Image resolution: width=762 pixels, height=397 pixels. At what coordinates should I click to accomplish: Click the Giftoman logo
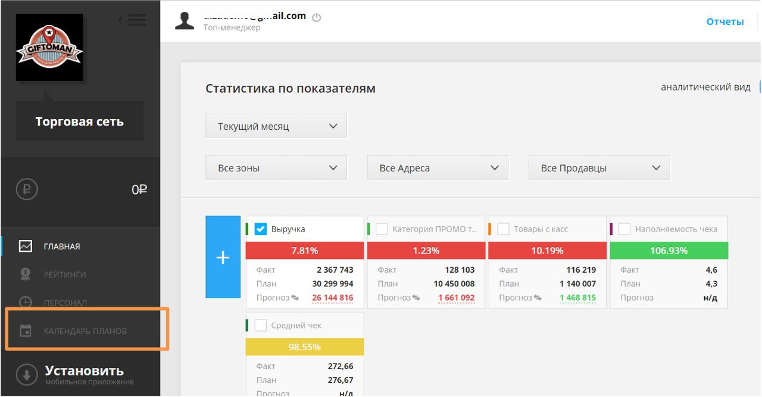pos(49,48)
